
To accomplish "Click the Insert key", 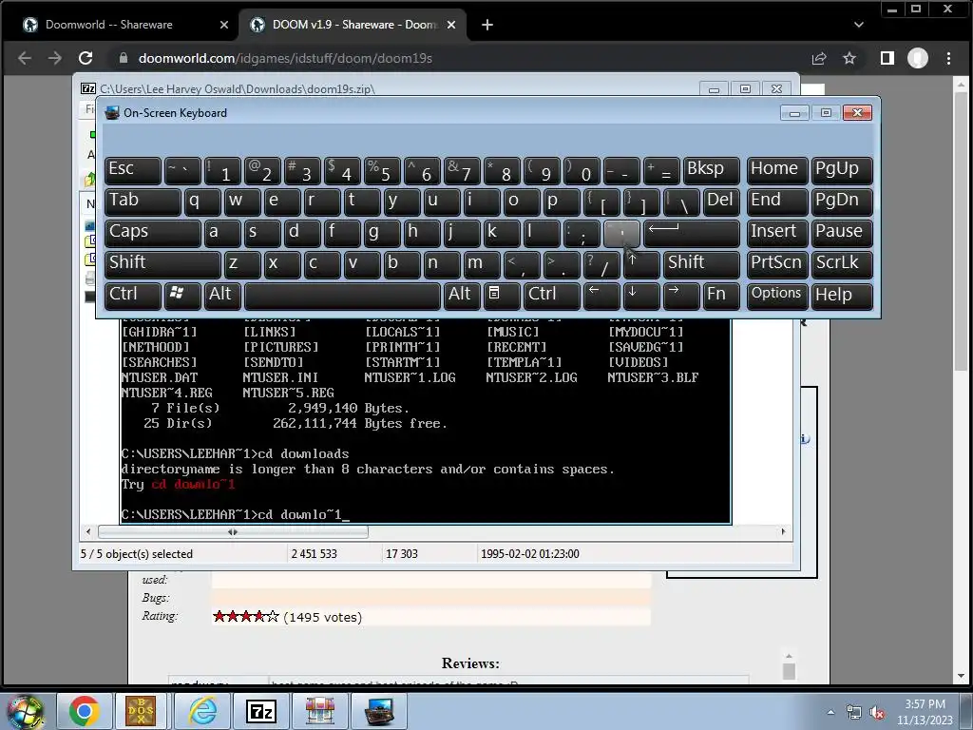I will 777,233.
